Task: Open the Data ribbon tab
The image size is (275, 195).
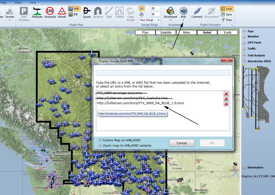Action: pos(18,3)
